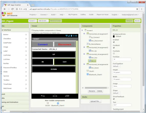
Task: Toggle the Enabled property checkbox
Action: tap(114, 42)
